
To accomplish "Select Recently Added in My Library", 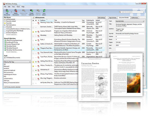I will point(11,21).
